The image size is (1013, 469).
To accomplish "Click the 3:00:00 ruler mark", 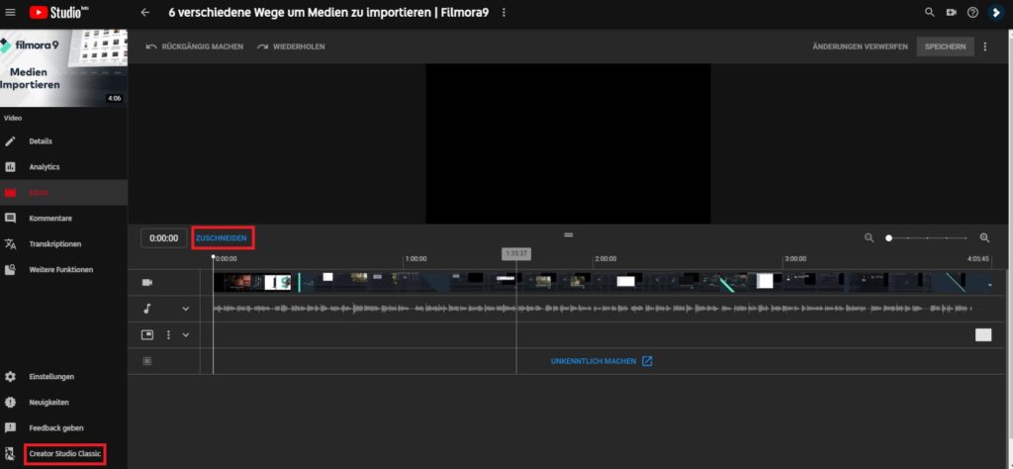I will pos(795,258).
